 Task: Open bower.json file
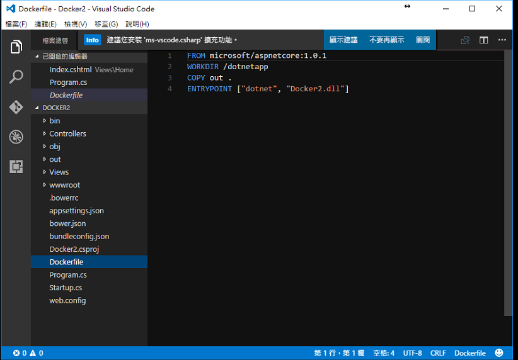(x=89, y=223)
